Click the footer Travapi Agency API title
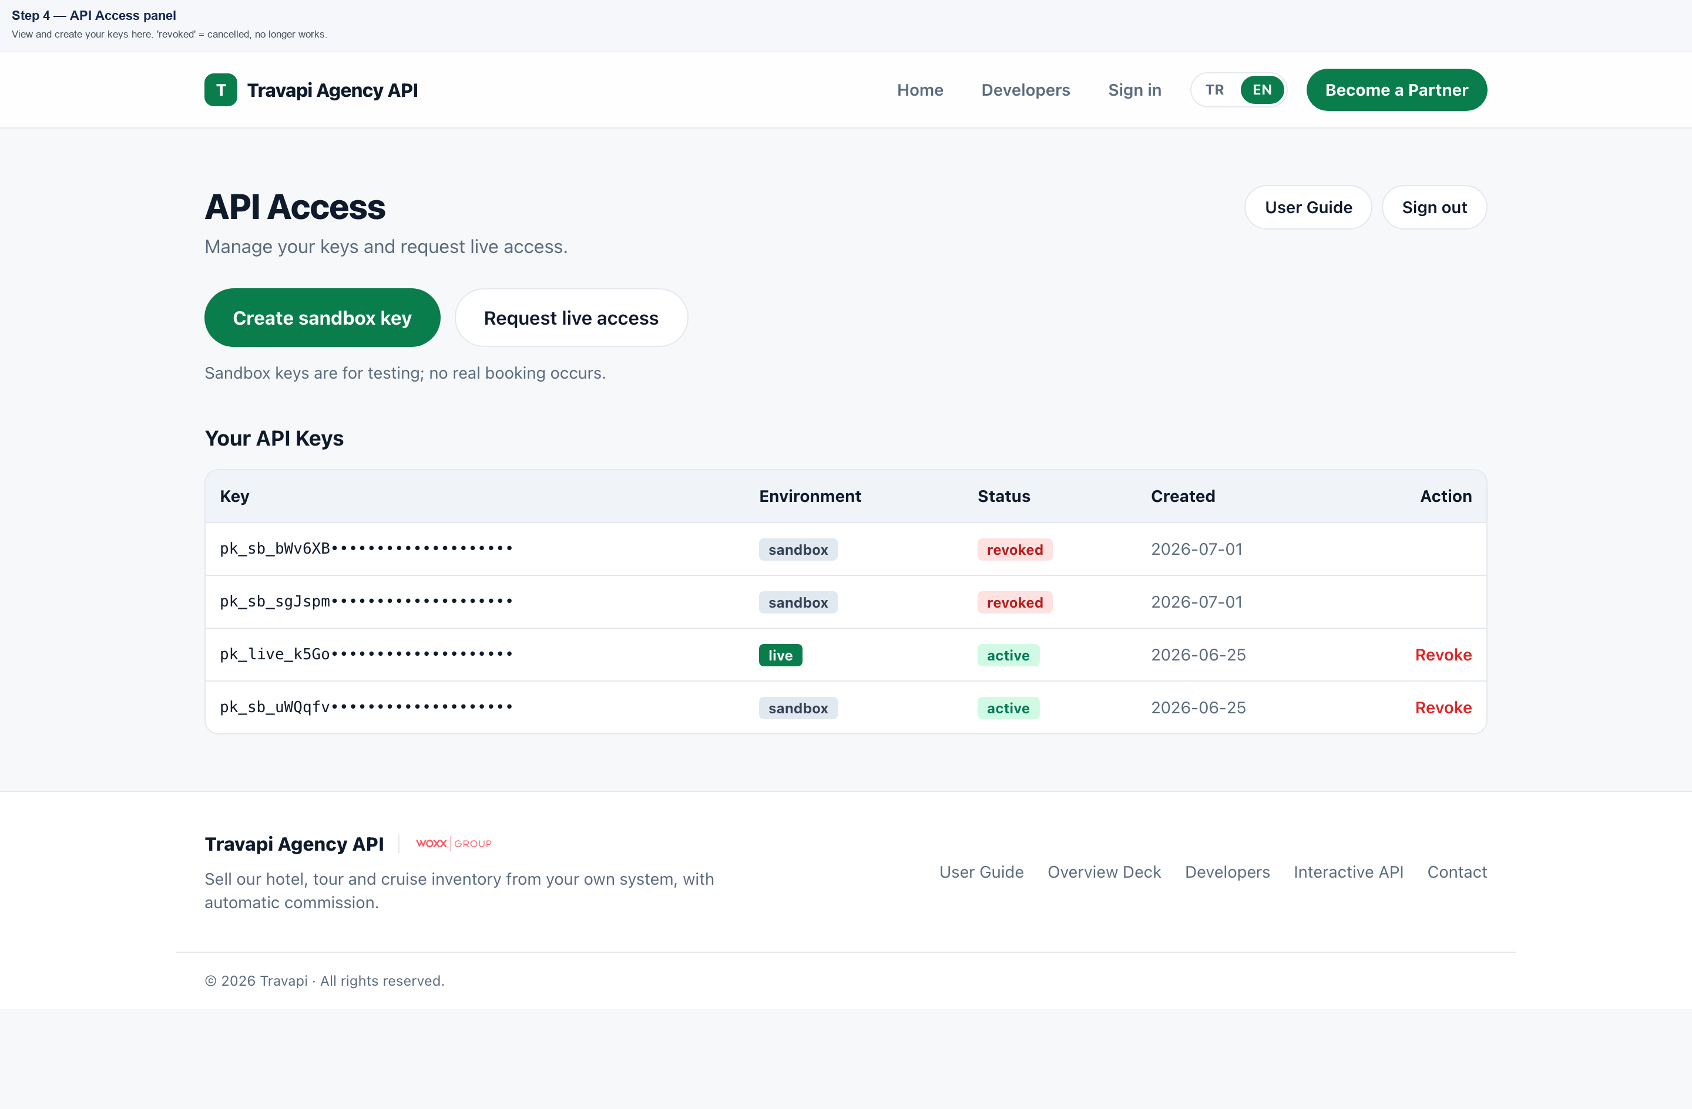The image size is (1692, 1109). [294, 844]
